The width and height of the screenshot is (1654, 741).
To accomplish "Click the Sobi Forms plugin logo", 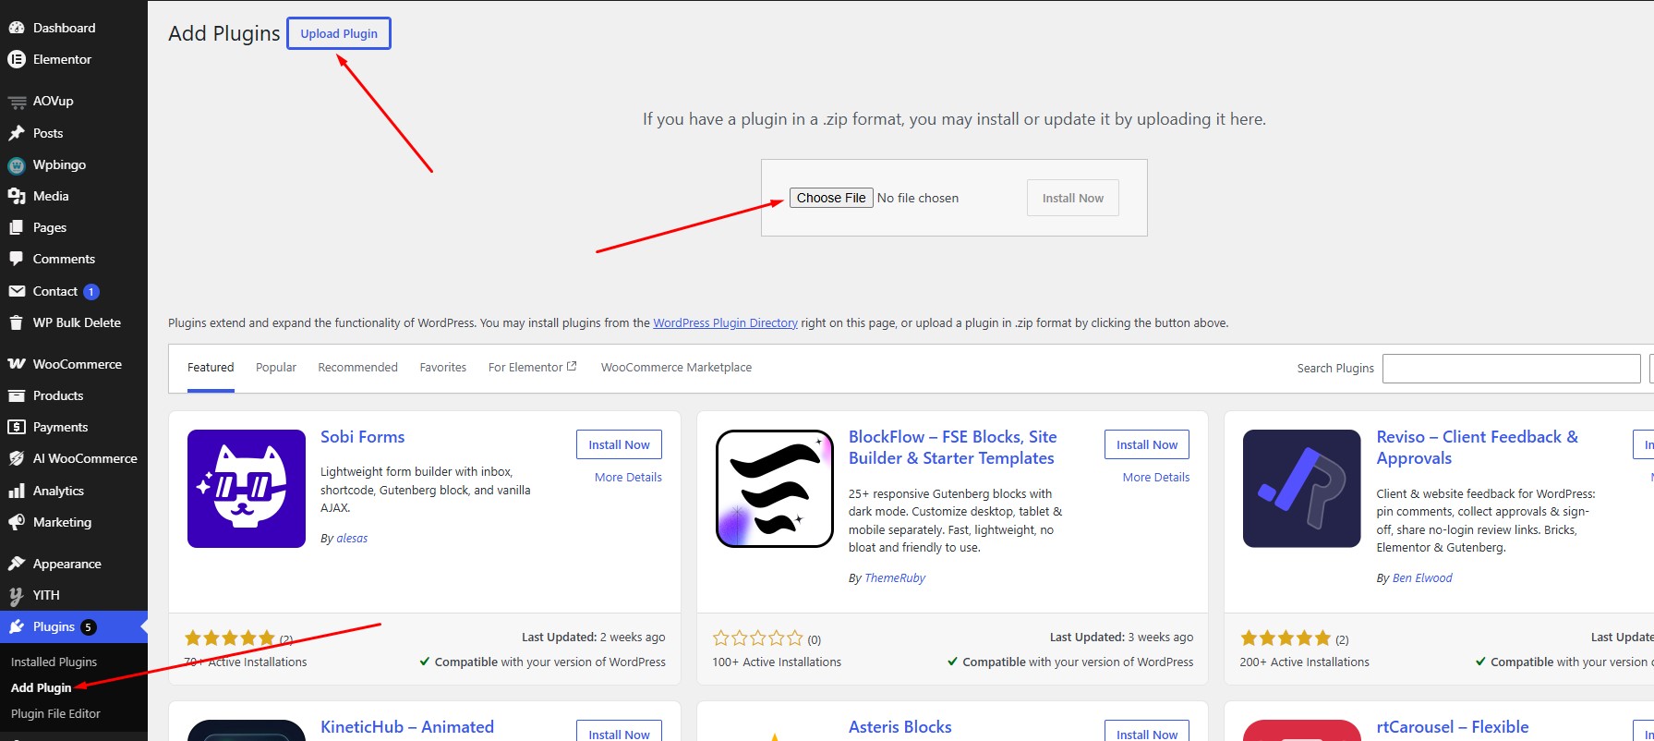I will tap(247, 489).
